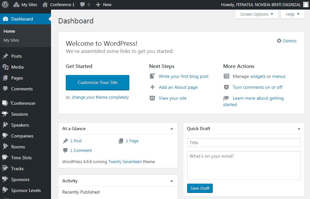Open My Sites in the admin bar
The height and width of the screenshot is (199, 310).
coord(25,4)
